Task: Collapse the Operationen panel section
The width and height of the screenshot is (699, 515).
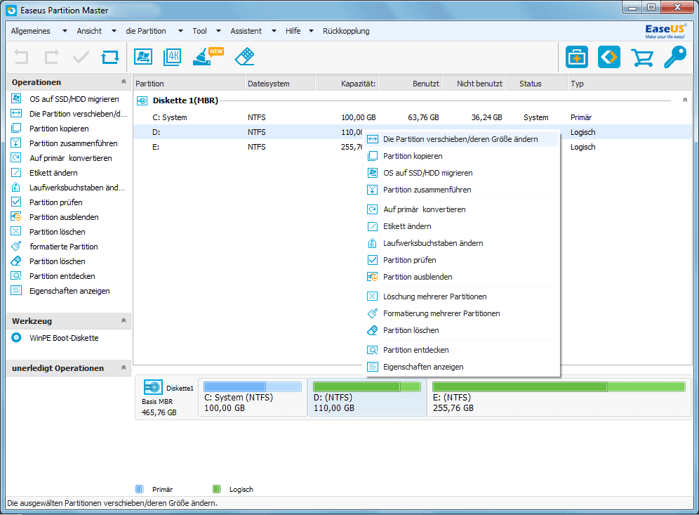Action: click(x=124, y=82)
